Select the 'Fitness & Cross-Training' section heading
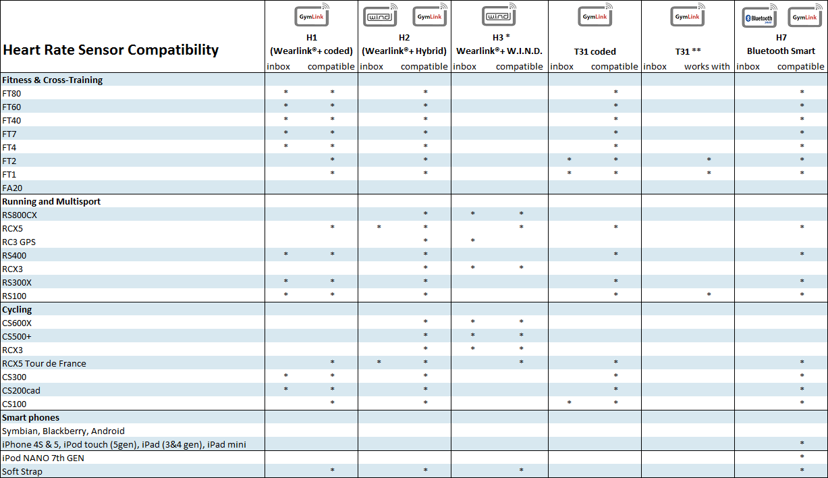This screenshot has height=478, width=828. [53, 80]
